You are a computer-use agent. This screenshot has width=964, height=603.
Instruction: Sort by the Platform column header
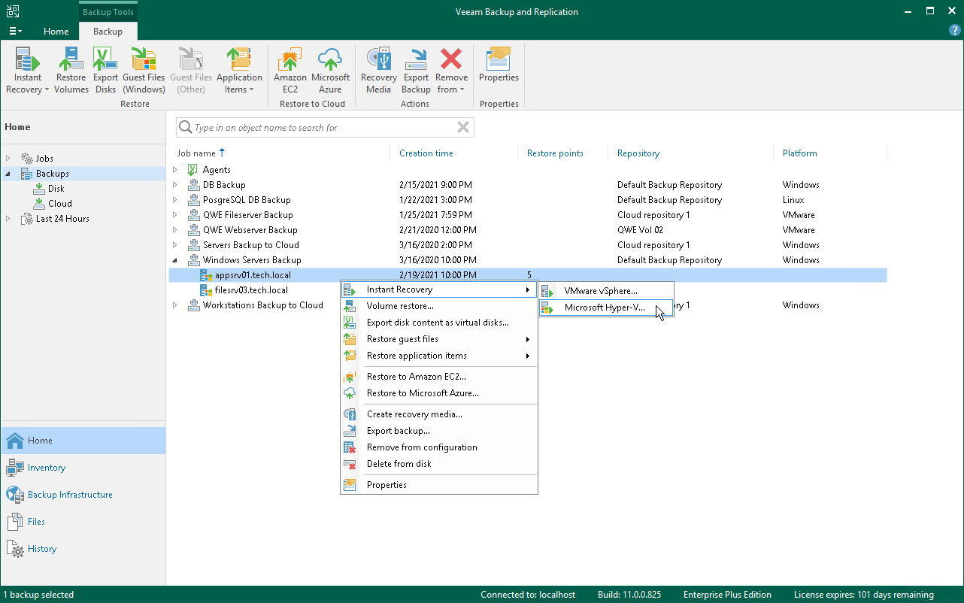click(x=799, y=153)
